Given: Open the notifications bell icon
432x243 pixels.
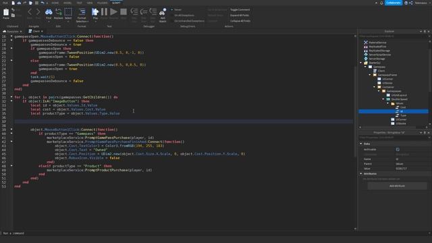Looking at the screenshot, I should click(381, 3).
